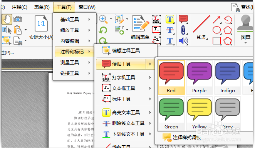Open the 窗口(W) menu
The height and width of the screenshot is (148, 255).
point(87,7)
